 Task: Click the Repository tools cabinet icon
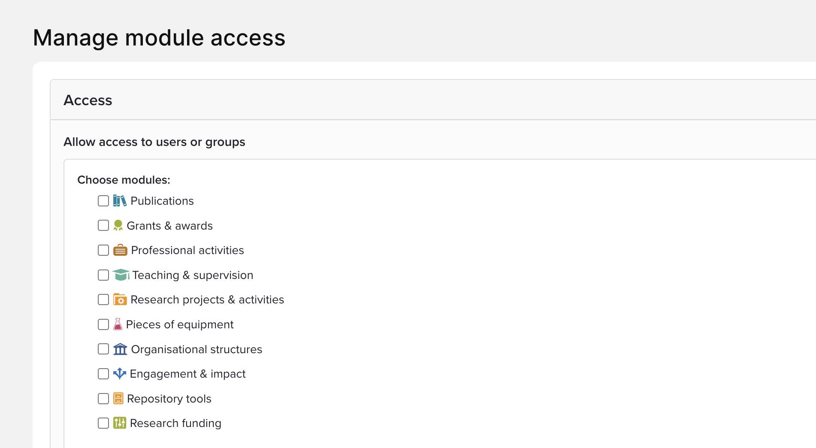(118, 399)
